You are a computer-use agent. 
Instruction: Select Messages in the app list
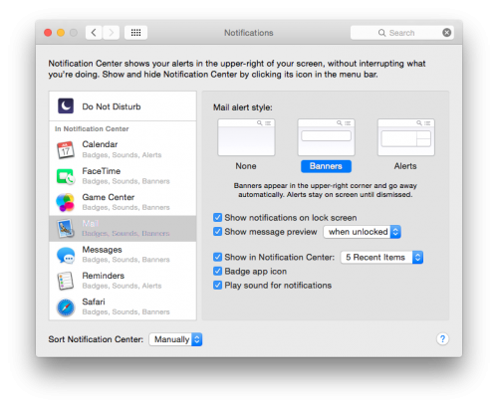[123, 255]
